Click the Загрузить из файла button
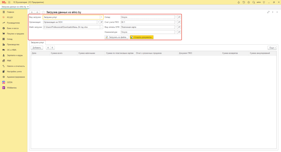 (x=116, y=37)
